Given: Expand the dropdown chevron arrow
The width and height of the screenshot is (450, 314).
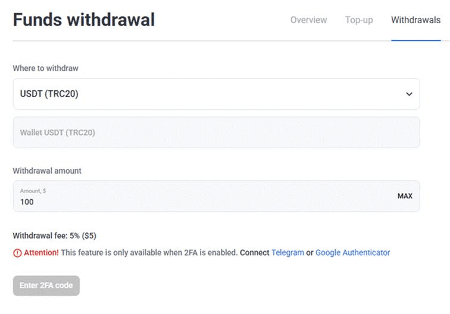Looking at the screenshot, I should coord(409,94).
